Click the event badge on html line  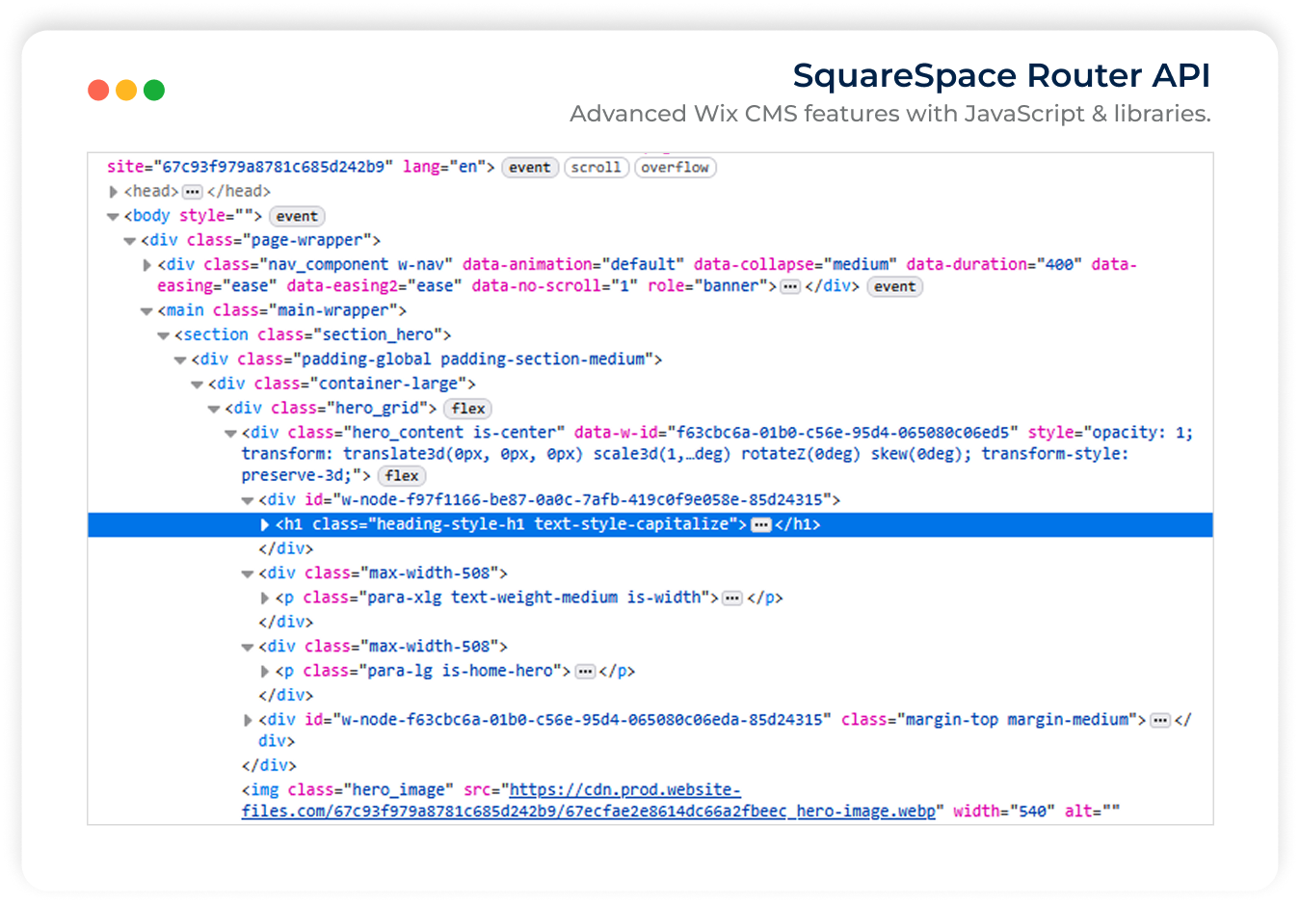tap(530, 168)
